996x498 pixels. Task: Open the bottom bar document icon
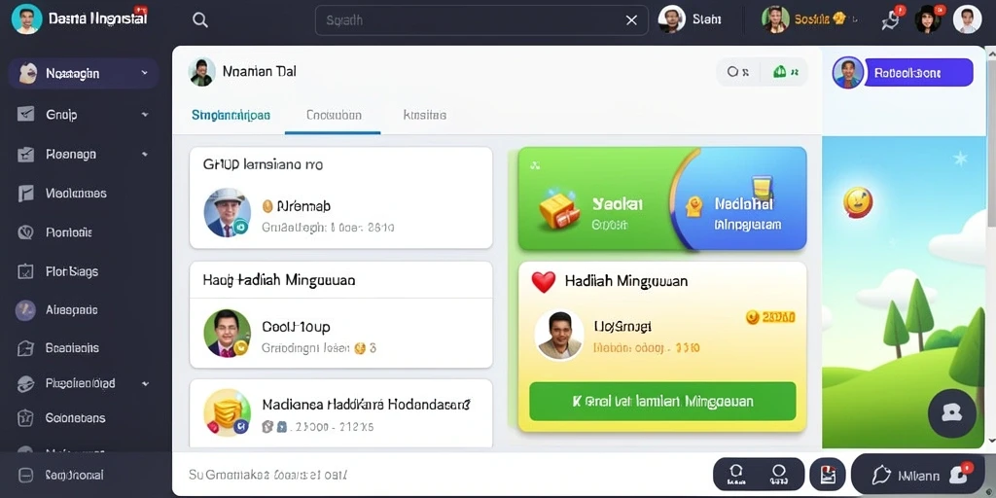point(828,475)
